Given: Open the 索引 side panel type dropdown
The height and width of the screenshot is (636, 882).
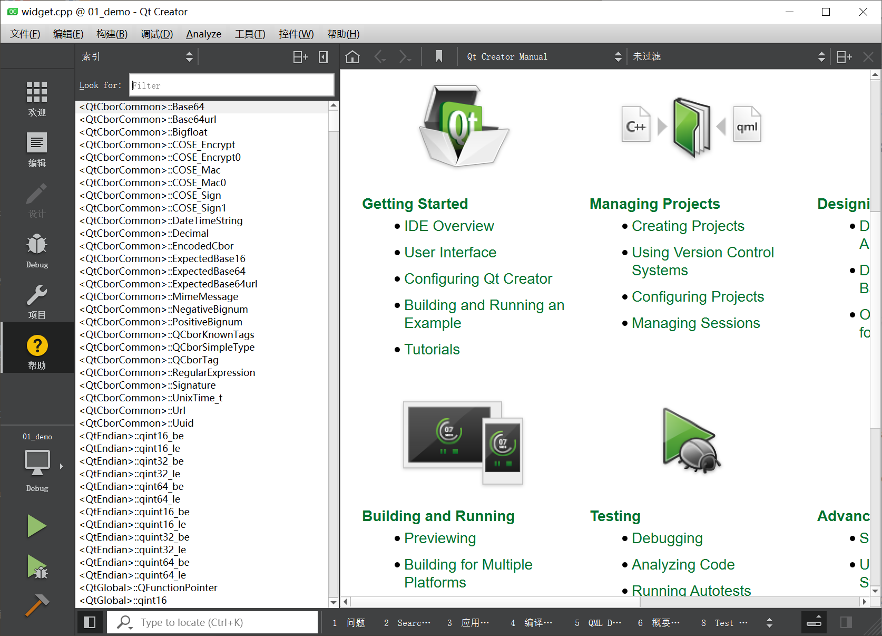Looking at the screenshot, I should pos(137,56).
